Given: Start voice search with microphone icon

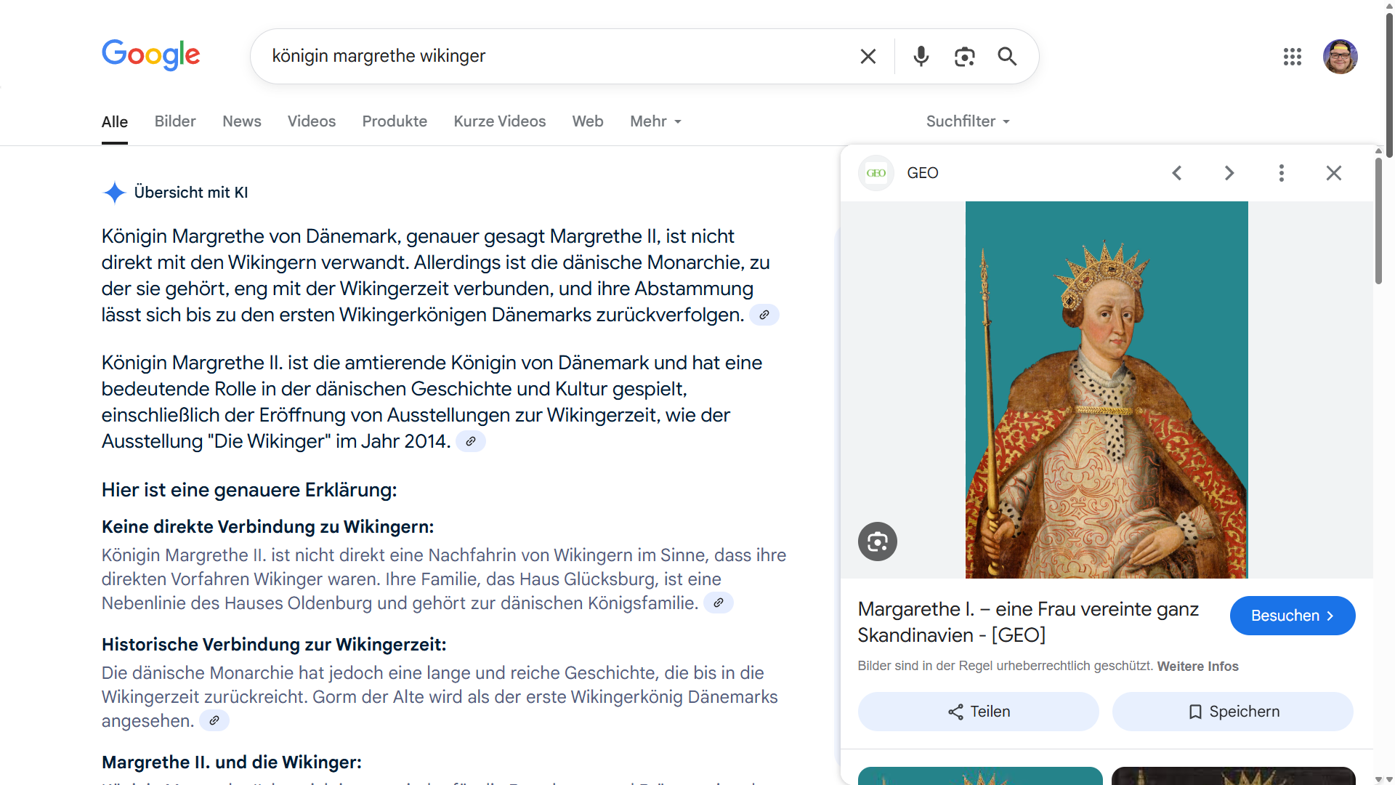Looking at the screenshot, I should (x=921, y=56).
